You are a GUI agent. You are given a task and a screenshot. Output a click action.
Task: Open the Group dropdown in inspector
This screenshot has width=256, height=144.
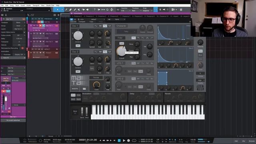[19, 26]
